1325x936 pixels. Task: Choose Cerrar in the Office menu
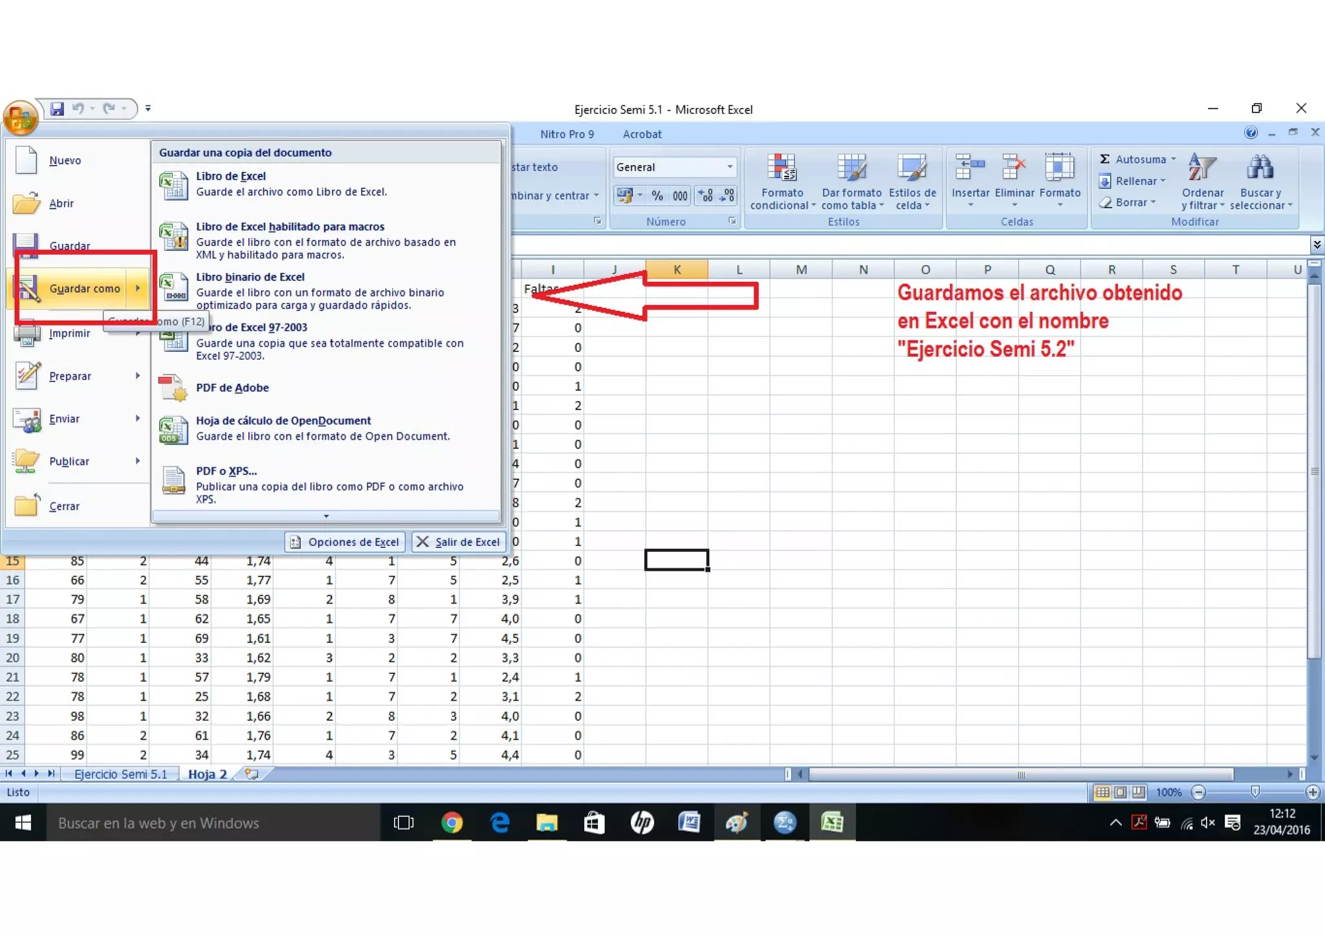pos(78,506)
